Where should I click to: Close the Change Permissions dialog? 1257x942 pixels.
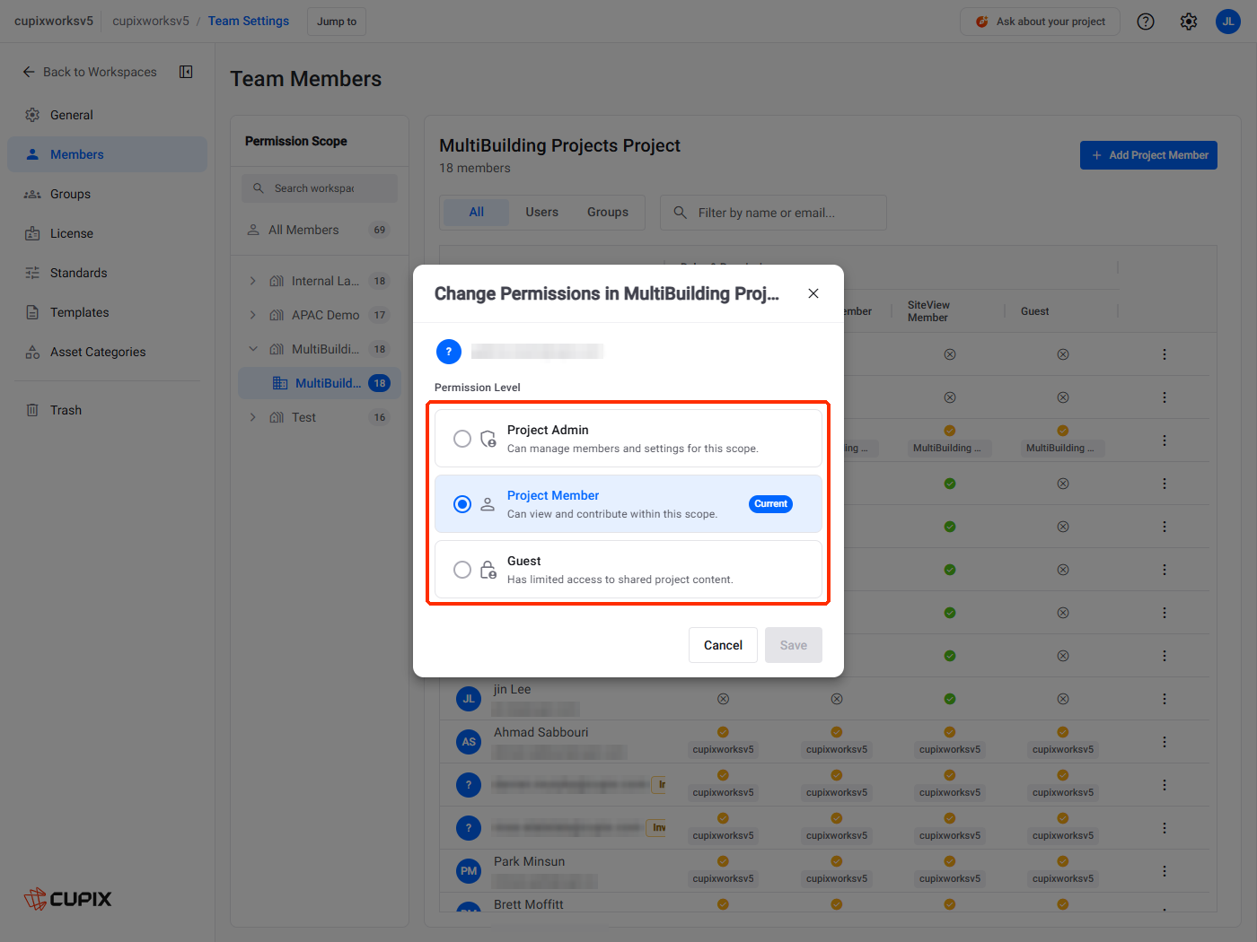click(813, 293)
